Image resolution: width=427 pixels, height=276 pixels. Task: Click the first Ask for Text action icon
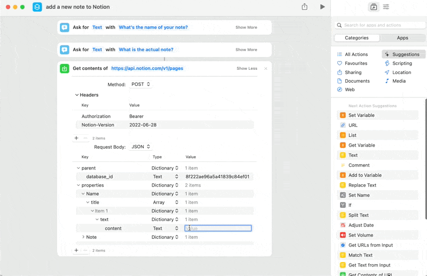click(x=65, y=27)
